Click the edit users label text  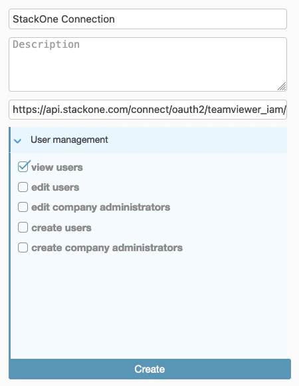tap(55, 187)
